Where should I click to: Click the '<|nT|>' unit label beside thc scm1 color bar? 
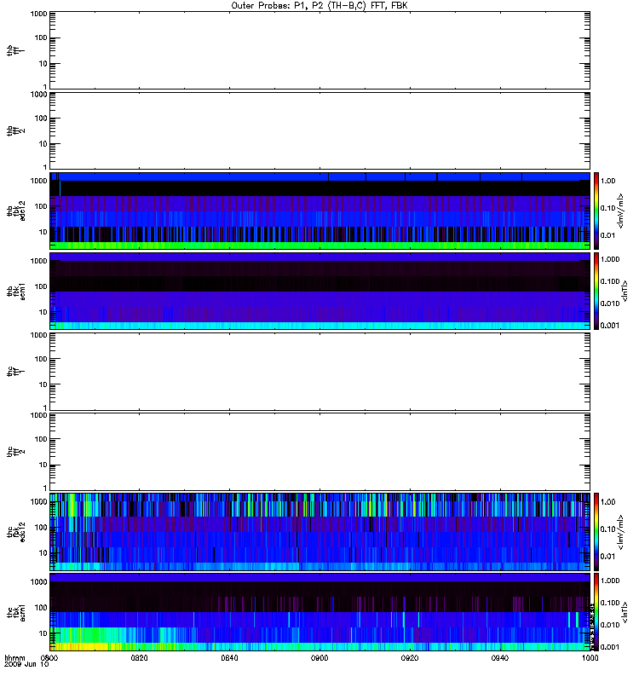[625, 612]
